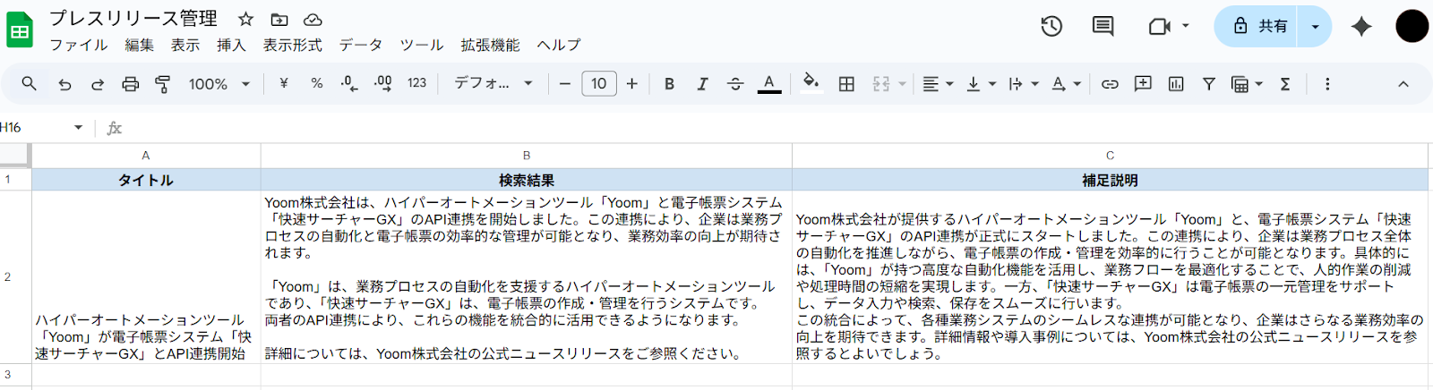Decrease font size minus button
The width and height of the screenshot is (1433, 390).
tap(565, 83)
